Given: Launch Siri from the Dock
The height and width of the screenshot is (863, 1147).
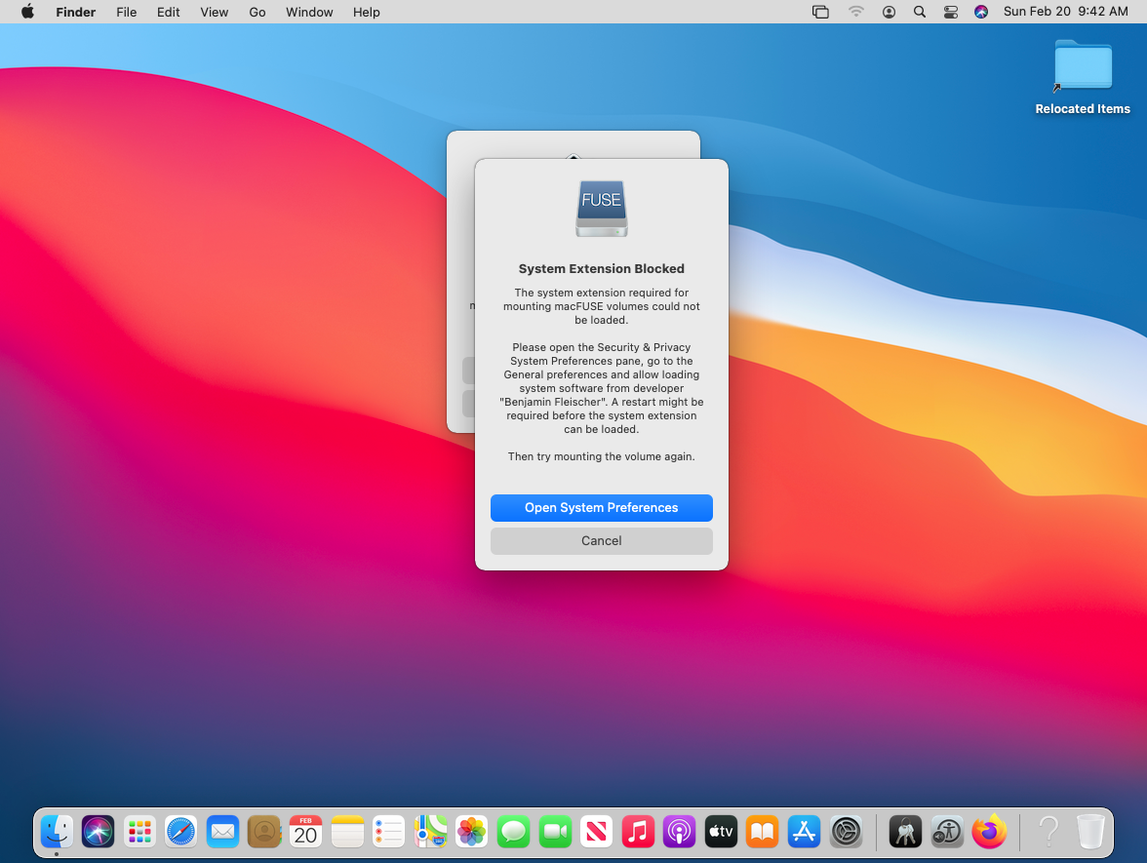Looking at the screenshot, I should tap(98, 832).
